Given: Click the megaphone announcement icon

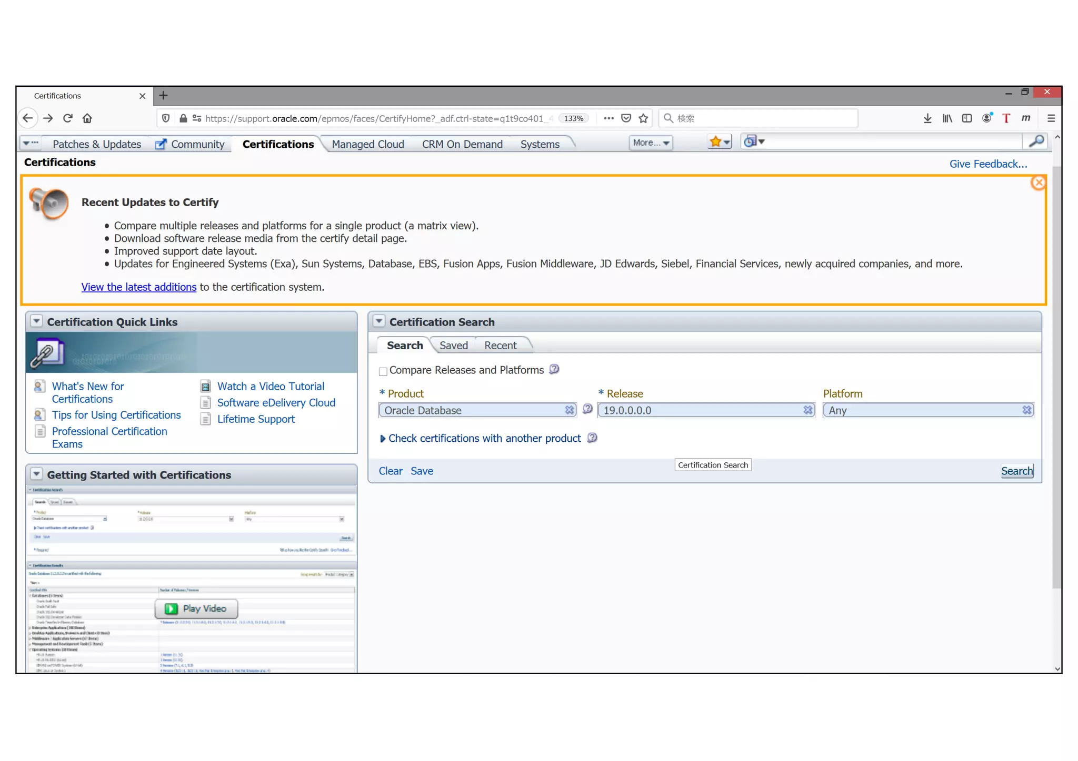Looking at the screenshot, I should coord(49,203).
